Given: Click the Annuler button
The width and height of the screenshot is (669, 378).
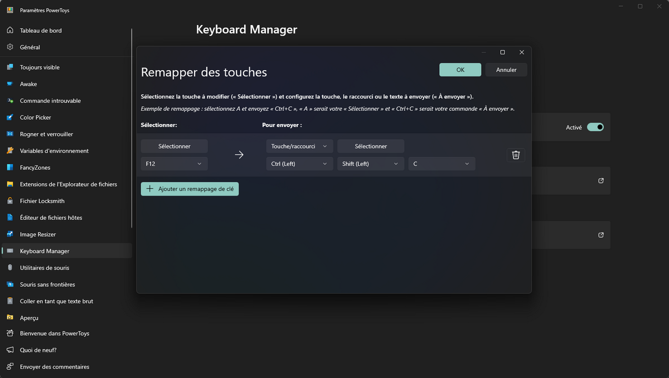Looking at the screenshot, I should [506, 70].
